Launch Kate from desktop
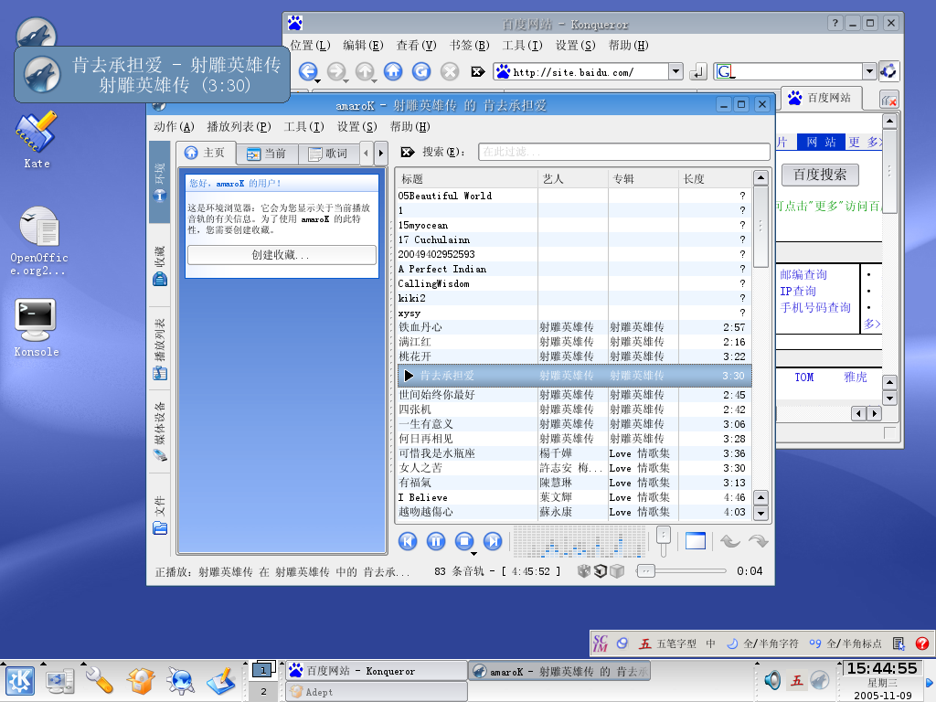The image size is (936, 702). point(37,140)
